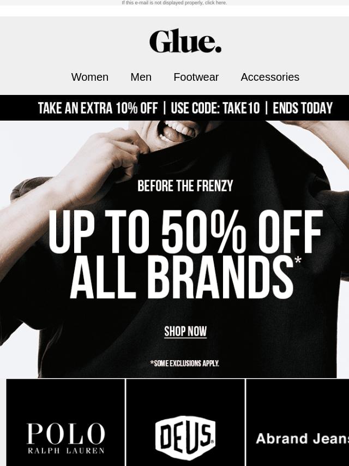Click the model's laughing mouth in hero image
The width and height of the screenshot is (349, 466).
pyautogui.click(x=175, y=131)
